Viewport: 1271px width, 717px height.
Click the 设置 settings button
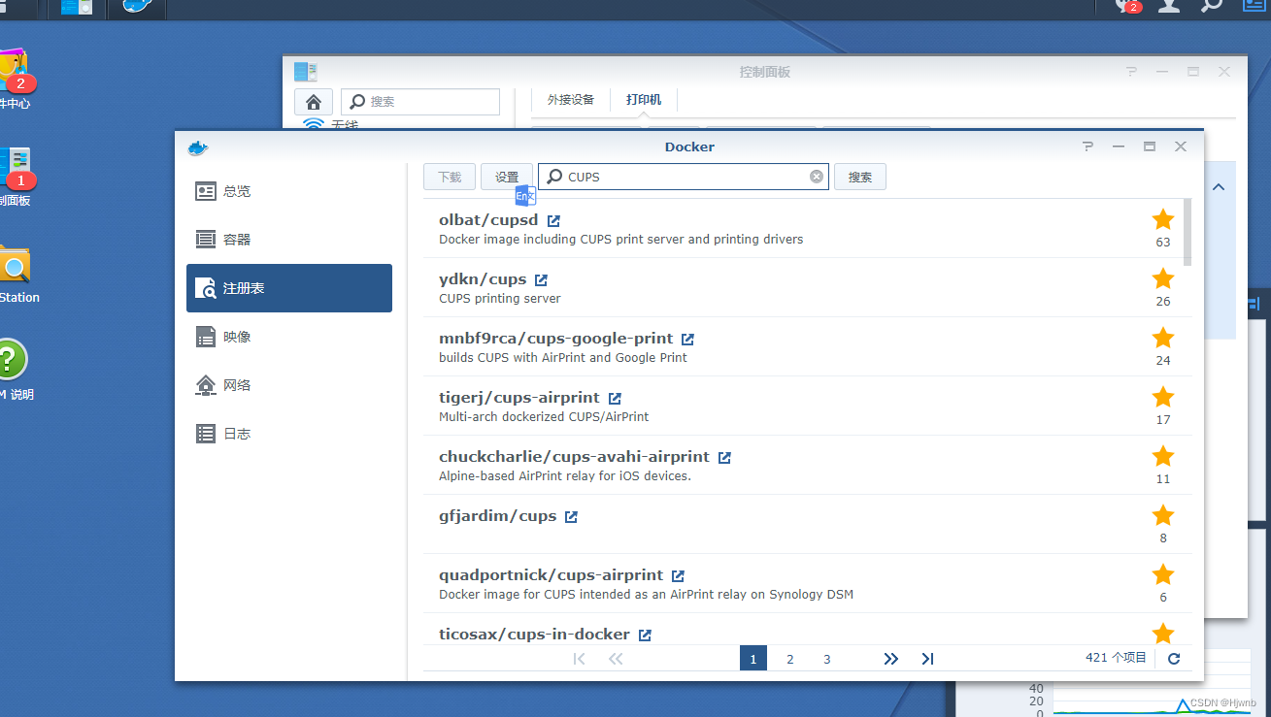pos(507,177)
